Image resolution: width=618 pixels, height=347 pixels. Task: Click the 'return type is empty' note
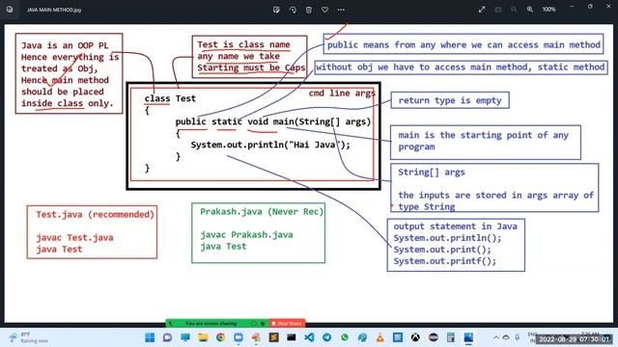coord(450,100)
